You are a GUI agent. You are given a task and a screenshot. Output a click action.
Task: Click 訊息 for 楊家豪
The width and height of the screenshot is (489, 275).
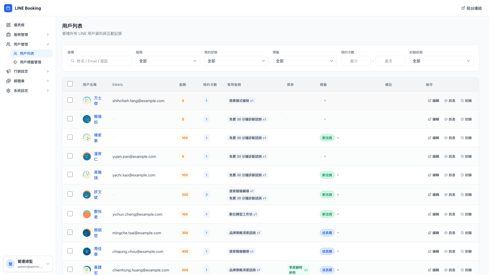coord(450,138)
